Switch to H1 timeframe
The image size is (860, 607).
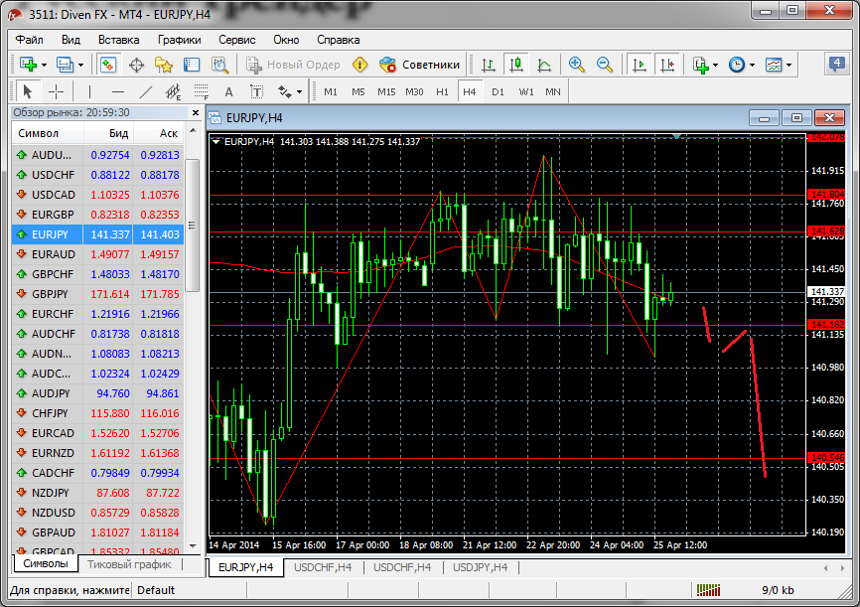pos(442,91)
